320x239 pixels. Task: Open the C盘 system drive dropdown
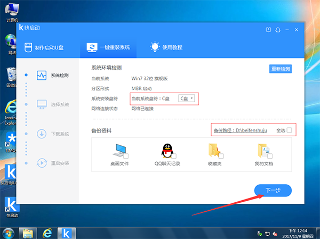(186, 98)
